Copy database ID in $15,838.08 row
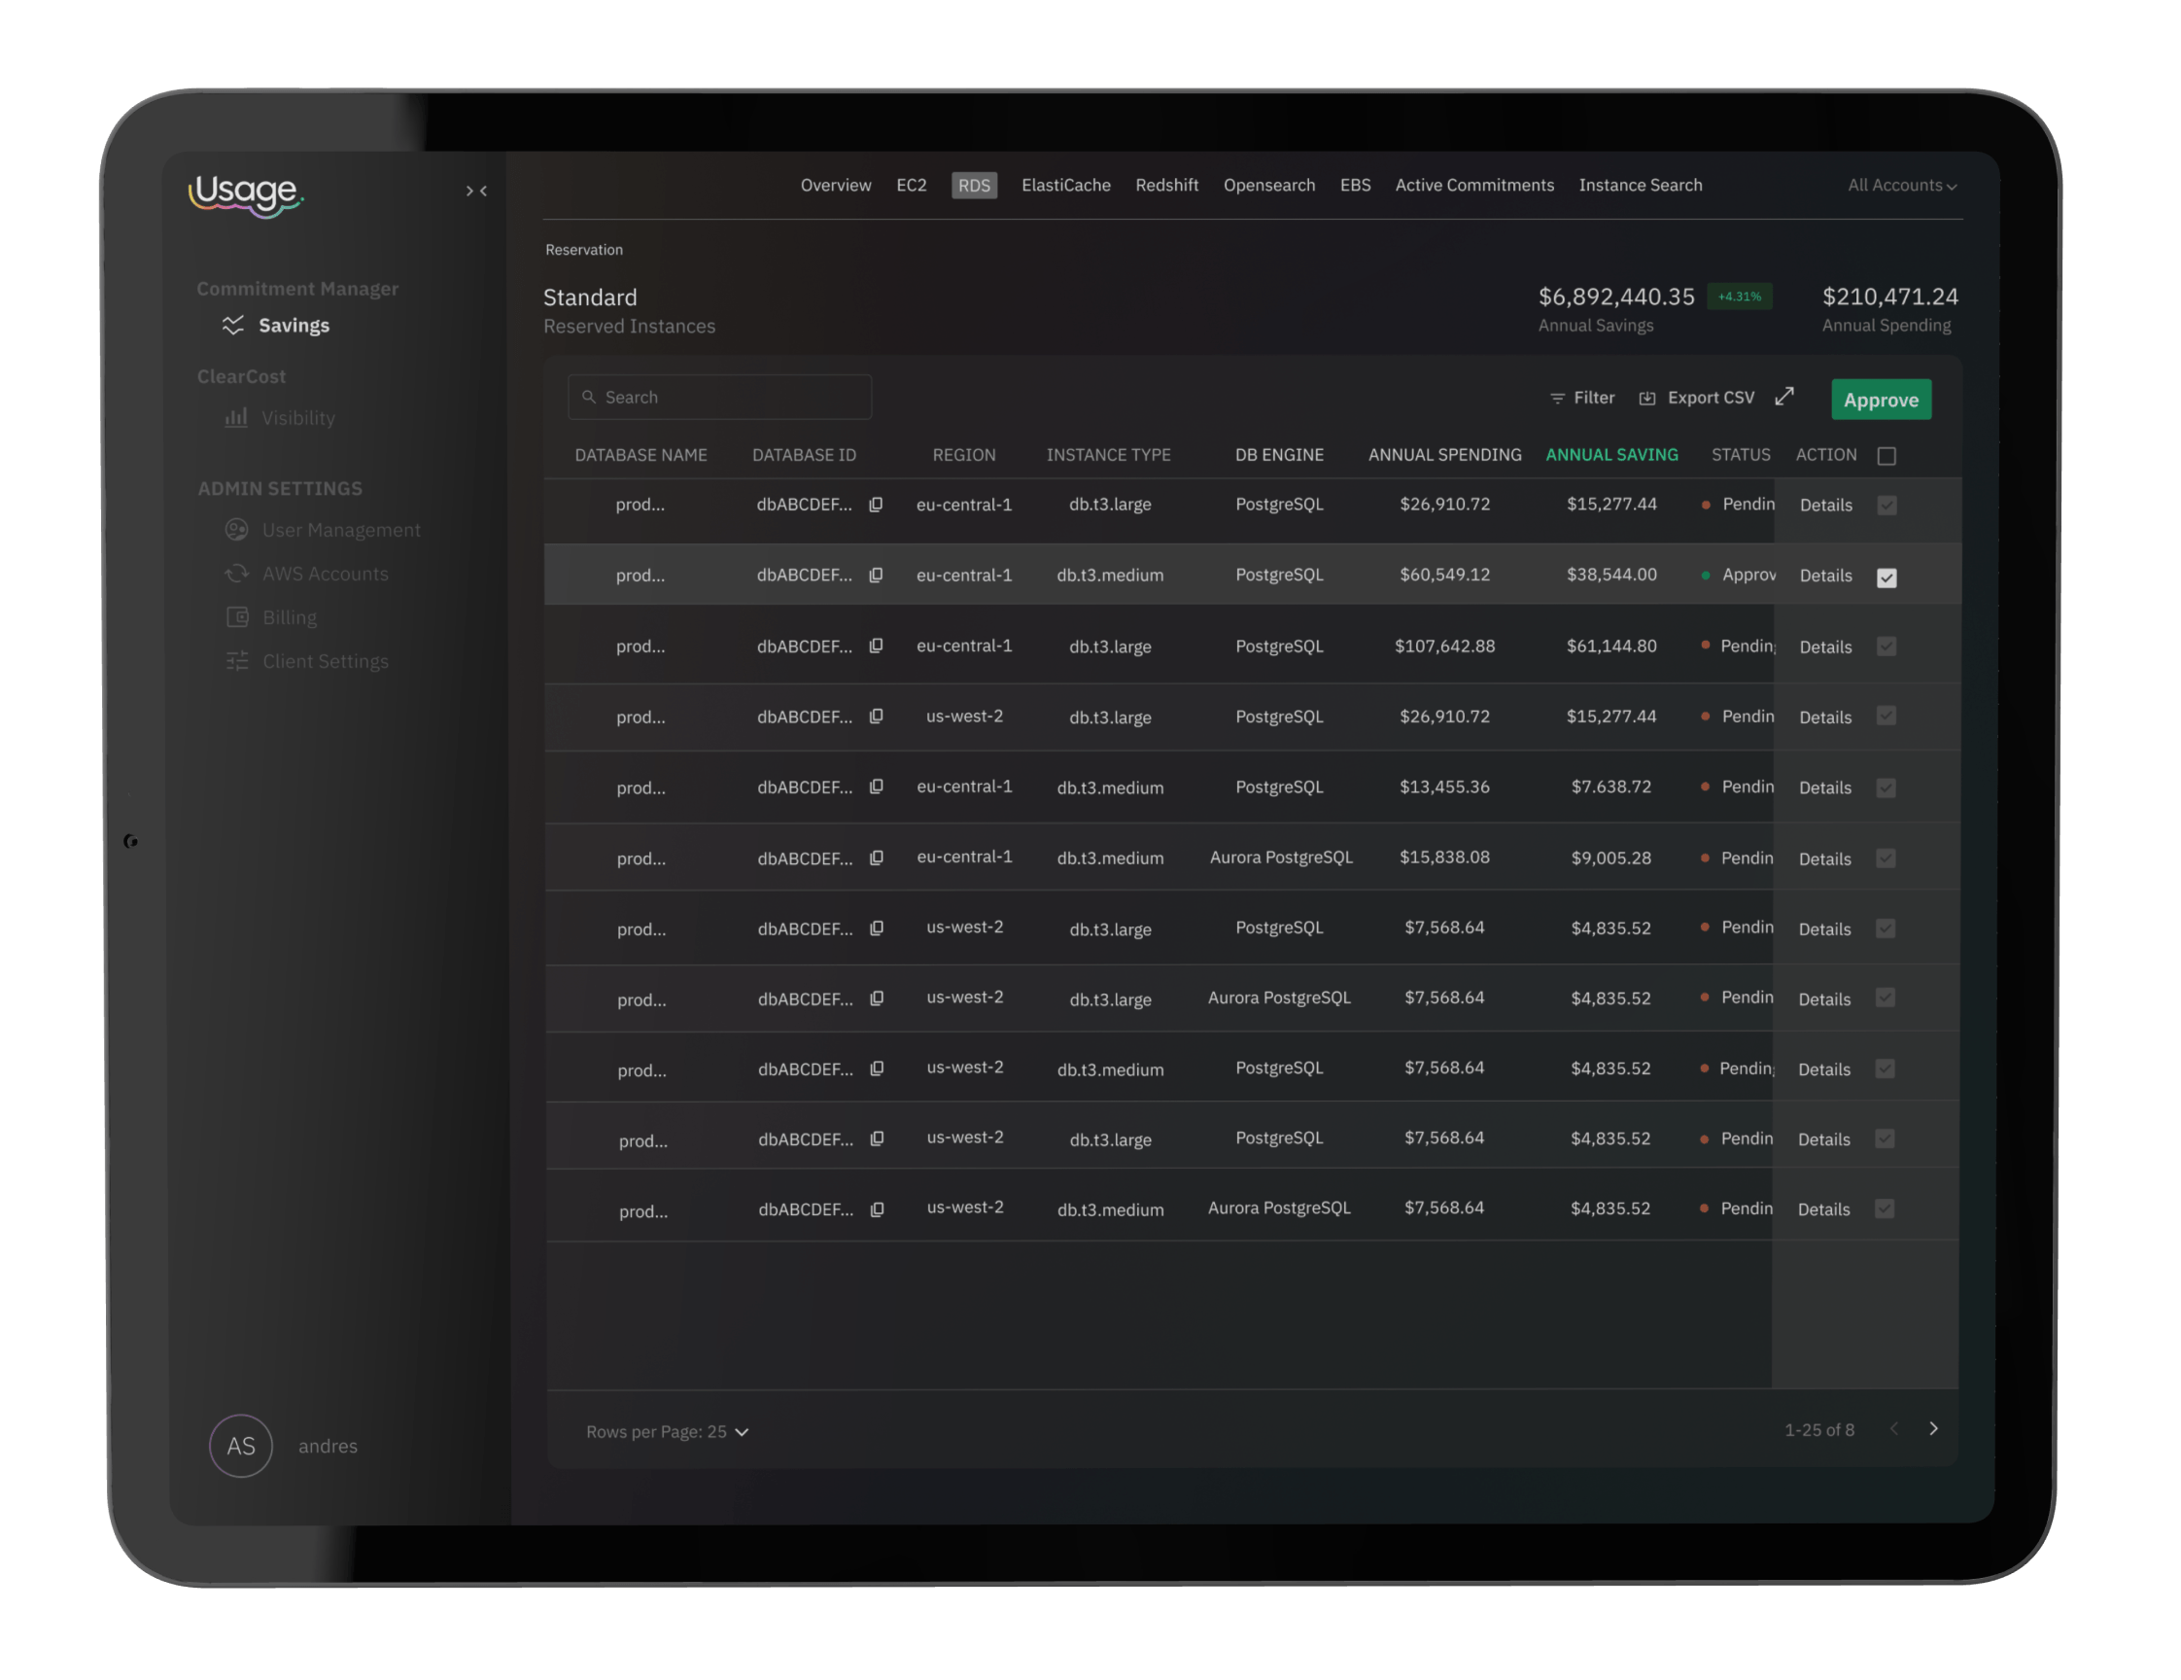 (877, 857)
